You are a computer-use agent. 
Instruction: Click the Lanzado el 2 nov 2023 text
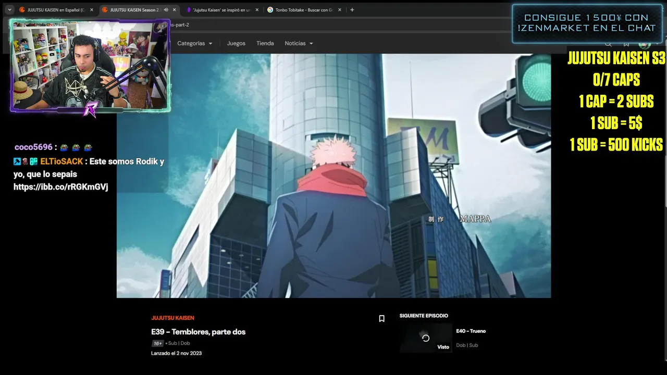(176, 353)
